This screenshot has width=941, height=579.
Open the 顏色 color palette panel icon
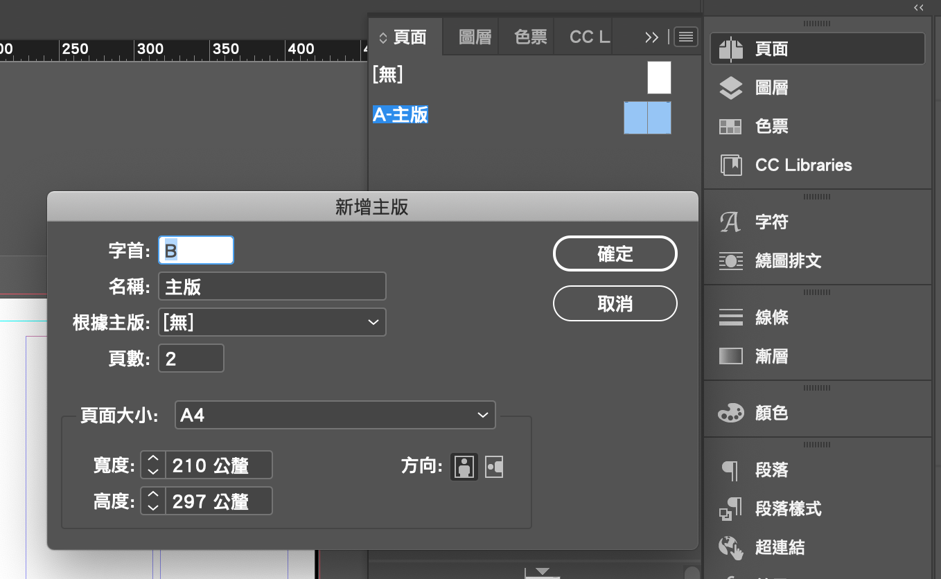point(730,413)
